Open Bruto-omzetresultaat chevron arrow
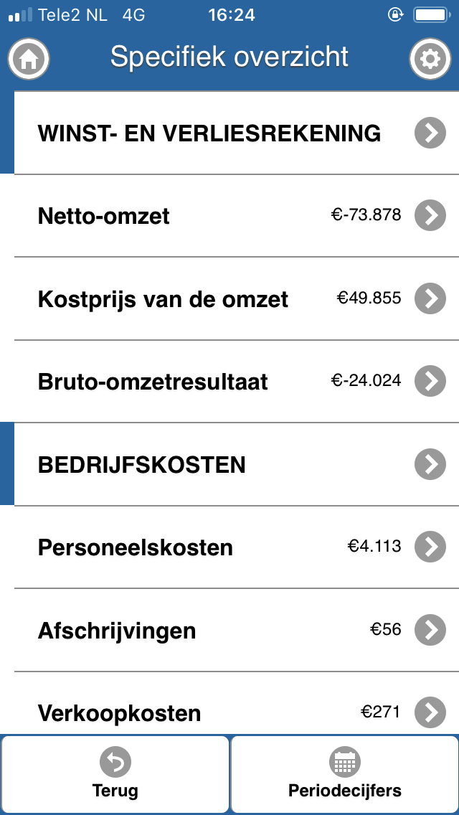Image resolution: width=459 pixels, height=815 pixels. 430,381
